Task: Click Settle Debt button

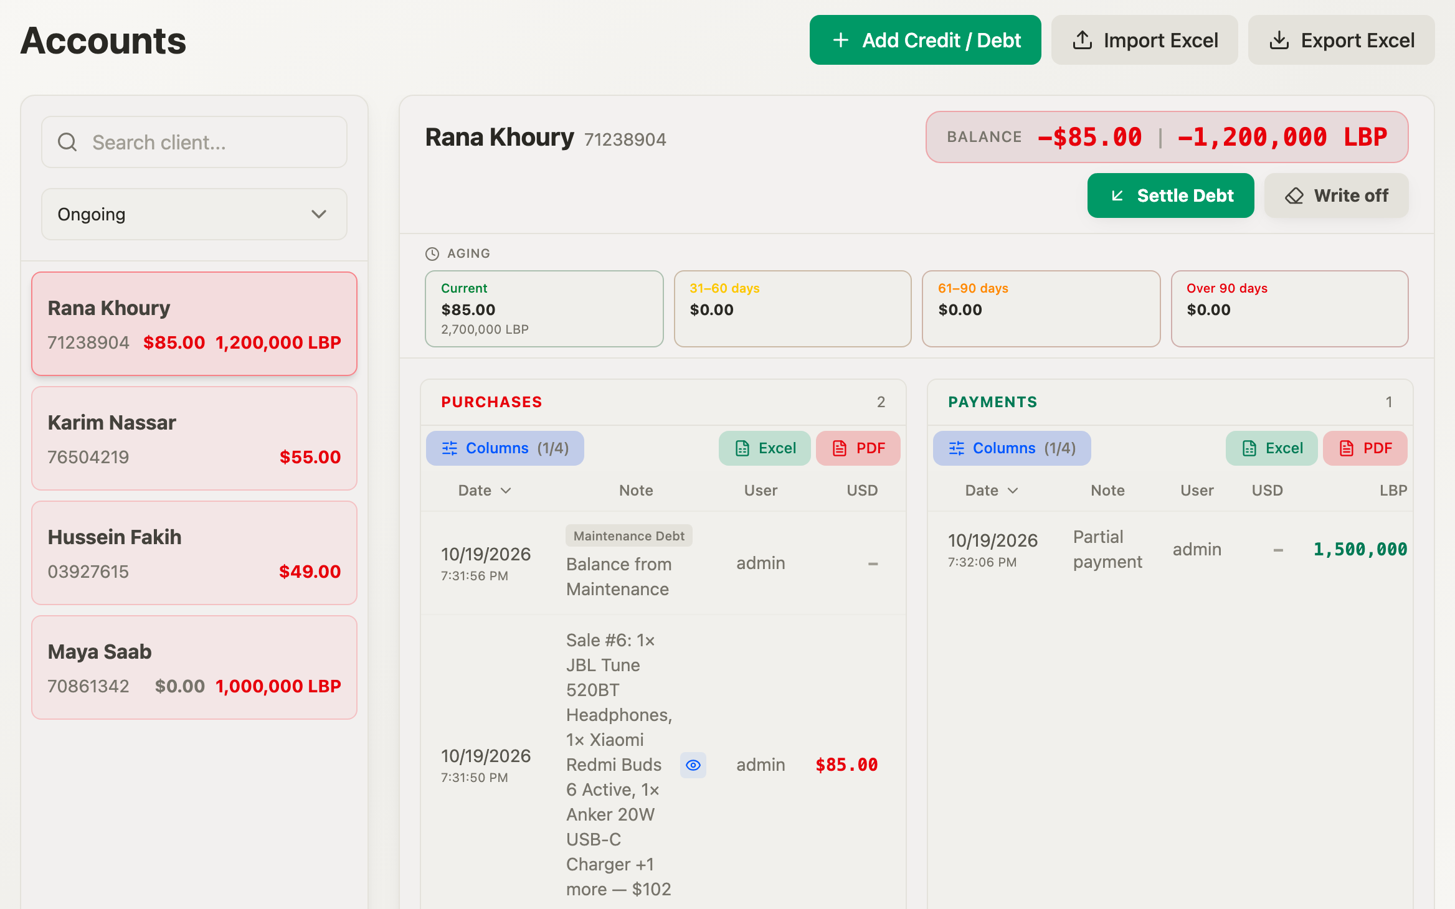Action: click(x=1171, y=195)
